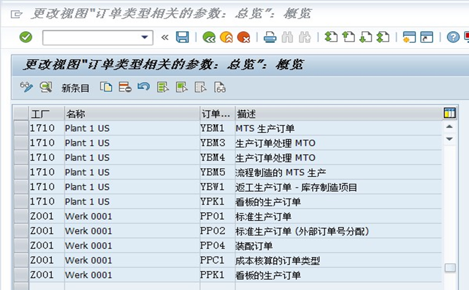Go to Next Page icon

coord(366,37)
